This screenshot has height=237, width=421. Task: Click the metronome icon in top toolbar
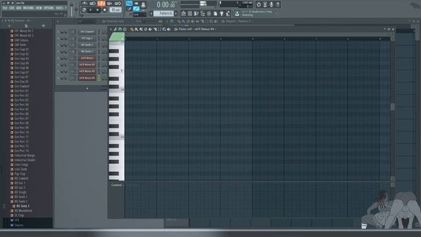pos(84,3)
